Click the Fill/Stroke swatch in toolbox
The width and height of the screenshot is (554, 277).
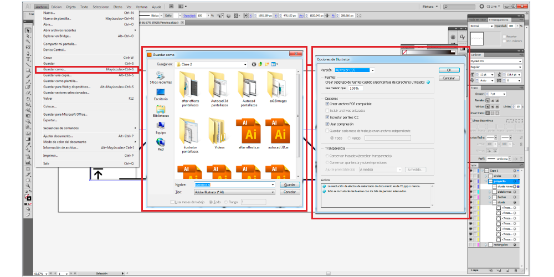(28, 197)
